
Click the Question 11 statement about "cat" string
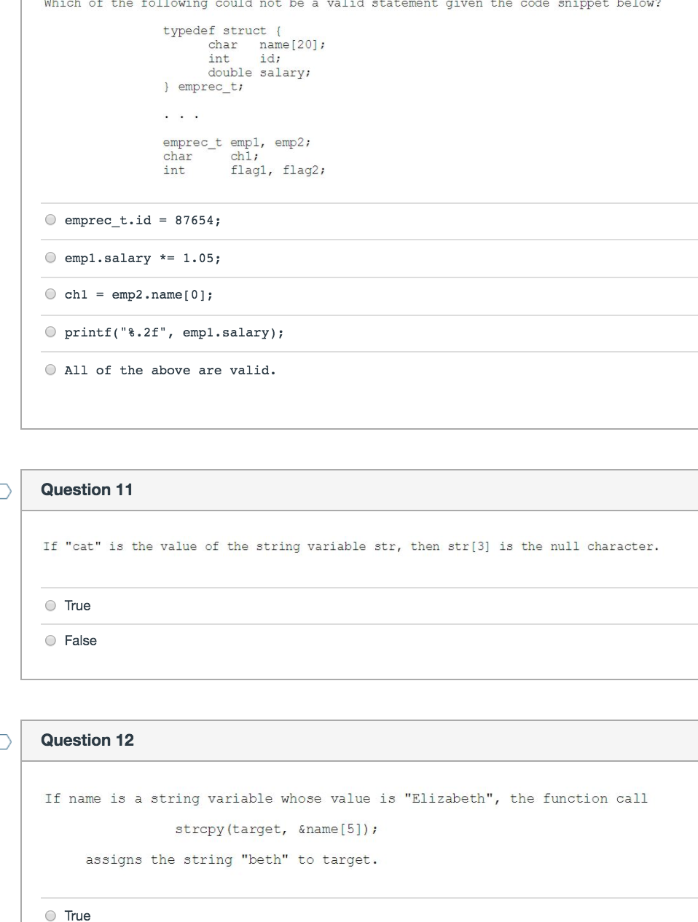tap(350, 546)
